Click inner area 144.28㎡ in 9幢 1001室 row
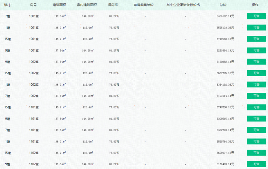The height and width of the screenshot is (169, 268). (x=88, y=50)
